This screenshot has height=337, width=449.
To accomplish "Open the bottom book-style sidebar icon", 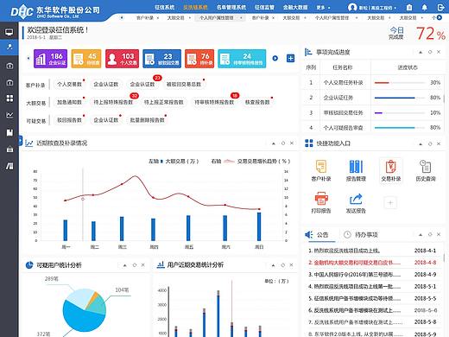I will [9, 166].
